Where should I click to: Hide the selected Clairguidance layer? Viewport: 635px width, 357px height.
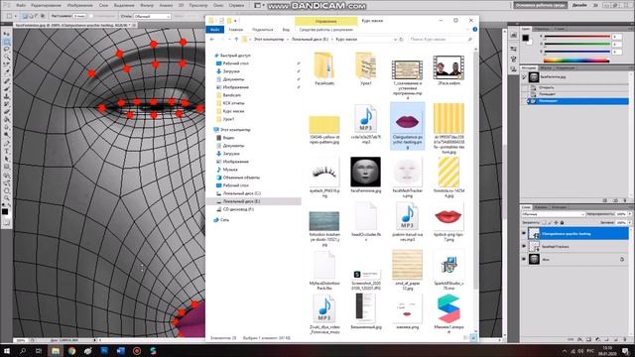pos(524,234)
